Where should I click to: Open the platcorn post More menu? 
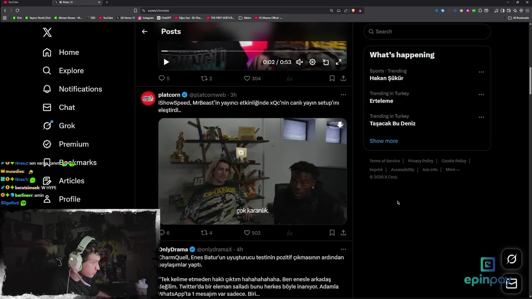pyautogui.click(x=343, y=95)
